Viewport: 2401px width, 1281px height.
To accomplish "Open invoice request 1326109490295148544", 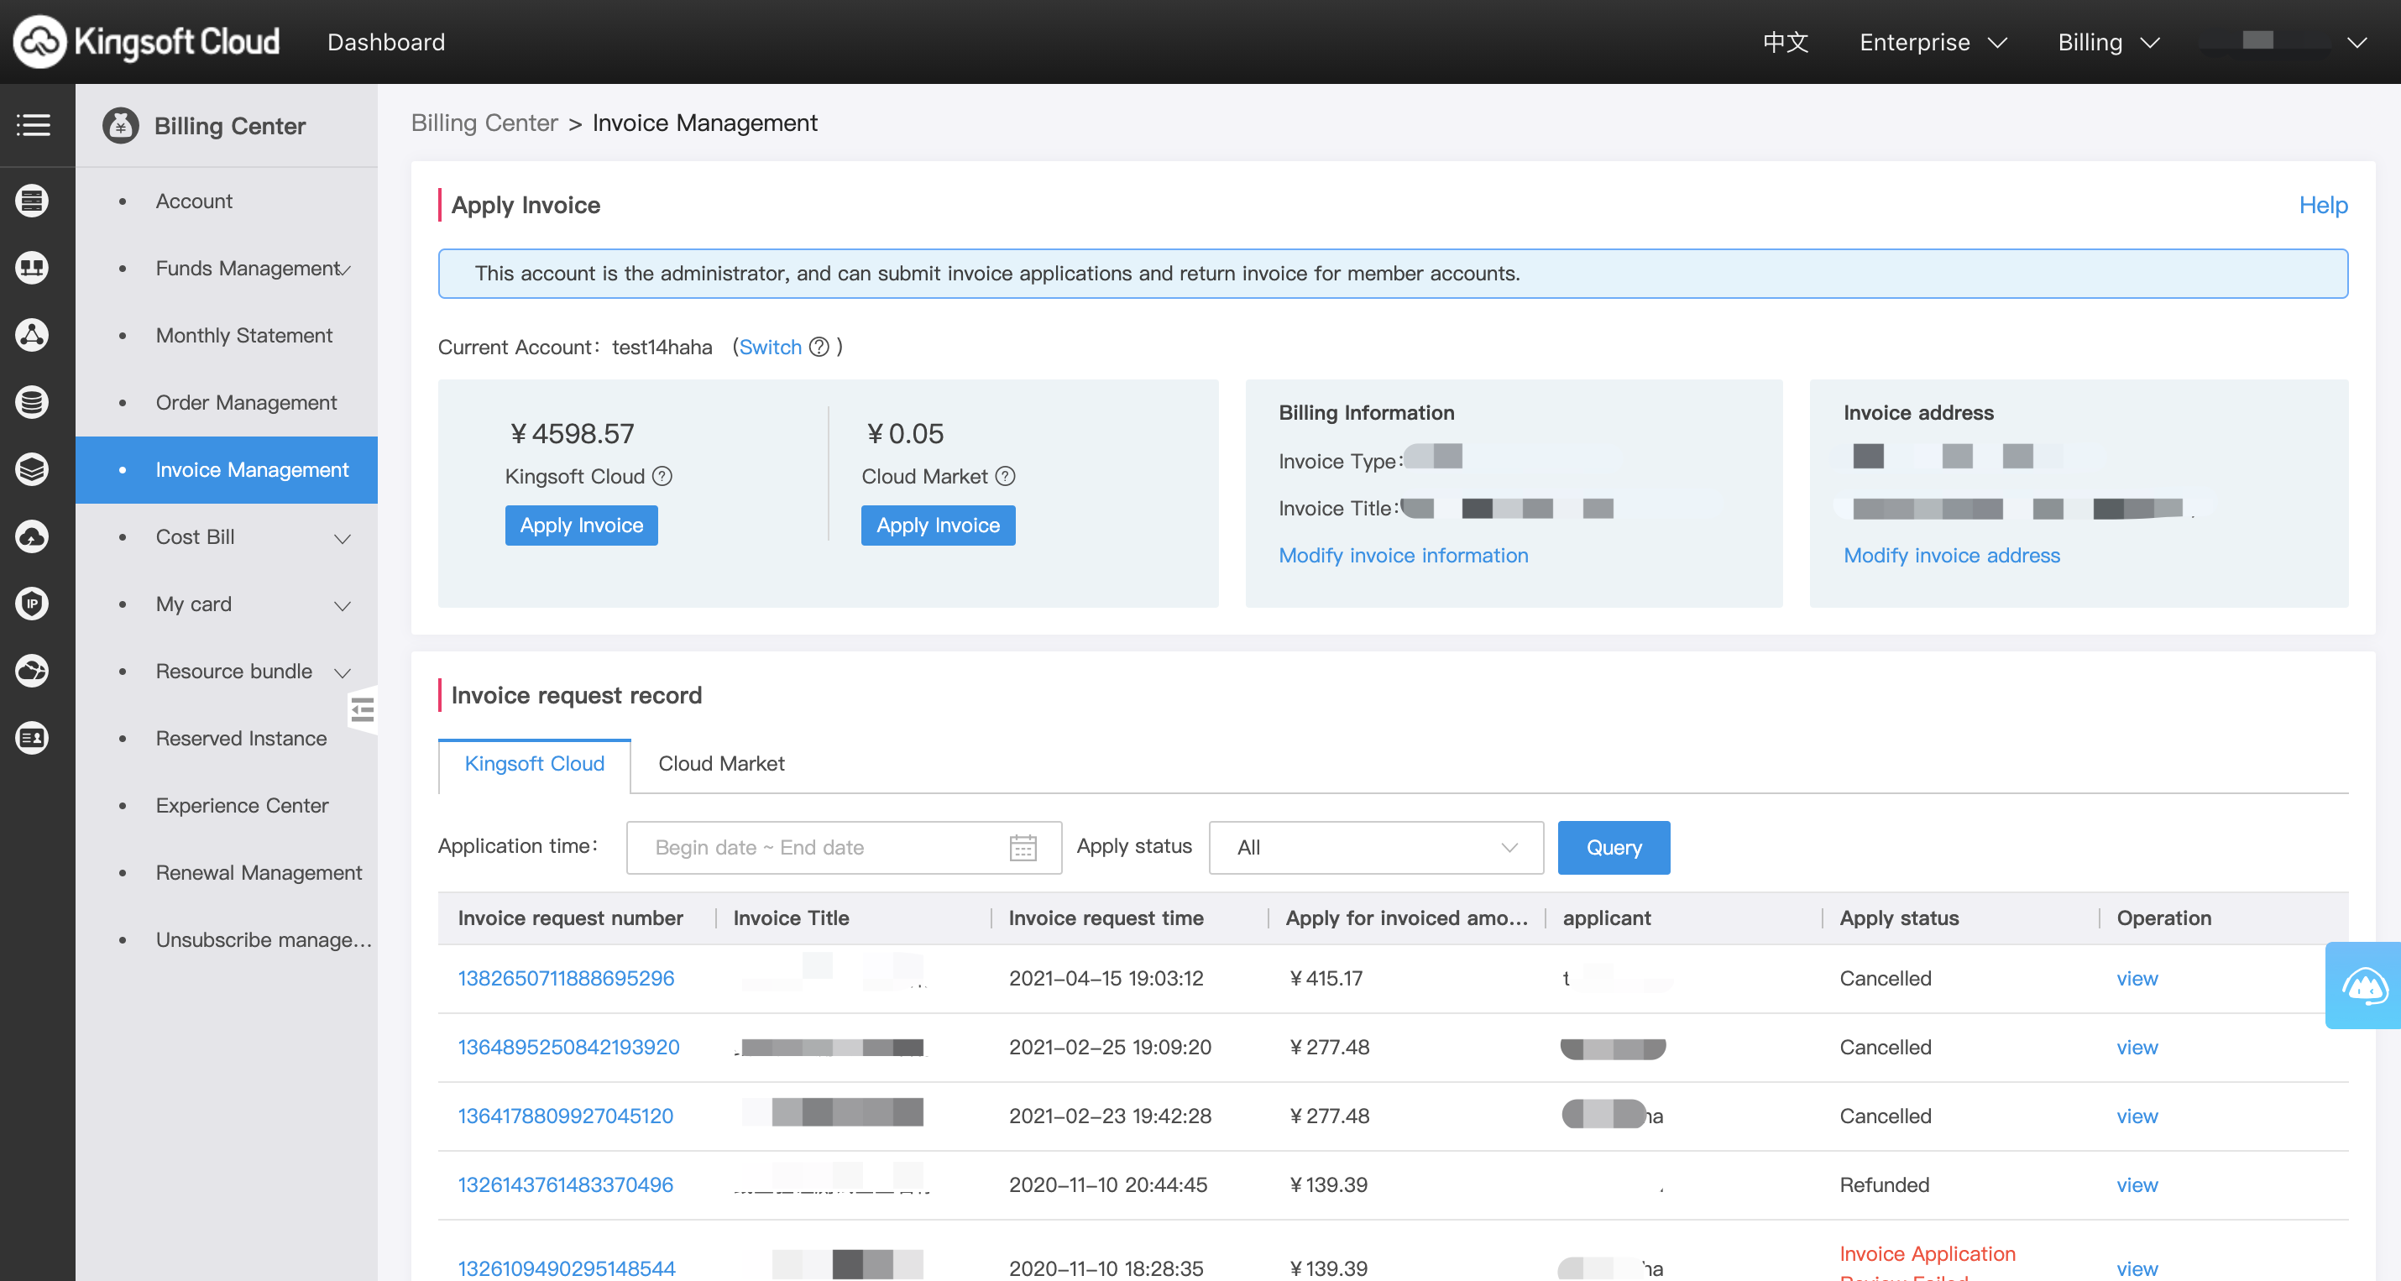I will pyautogui.click(x=567, y=1269).
